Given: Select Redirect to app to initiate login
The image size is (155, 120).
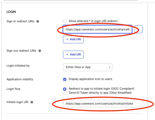Looking at the screenshot, I should tap(65, 89).
